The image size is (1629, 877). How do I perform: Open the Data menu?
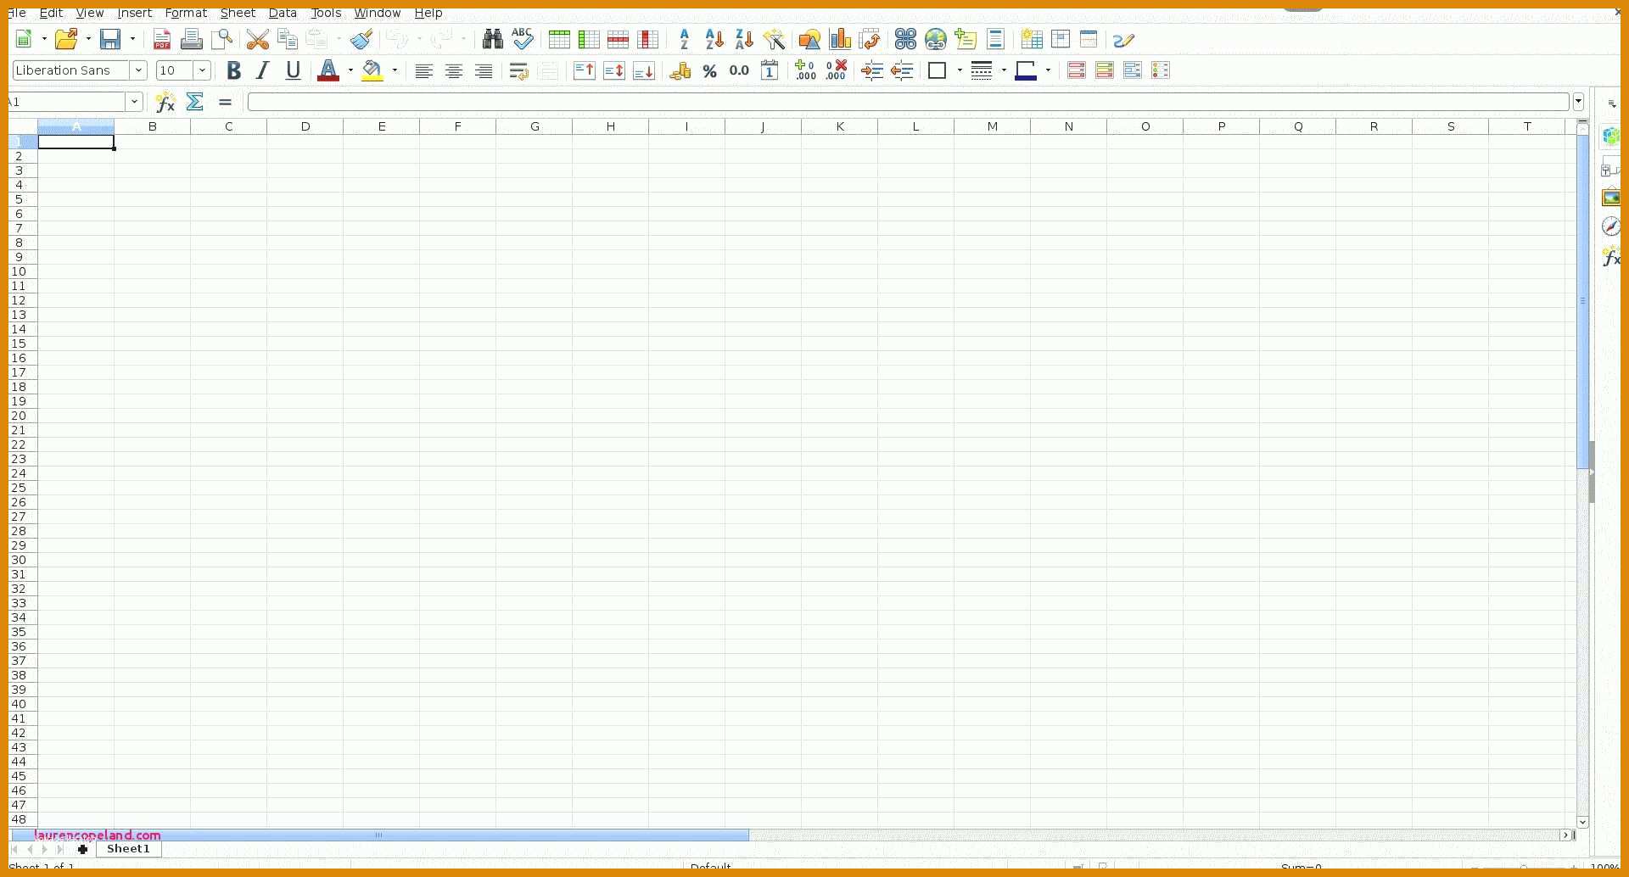tap(283, 13)
